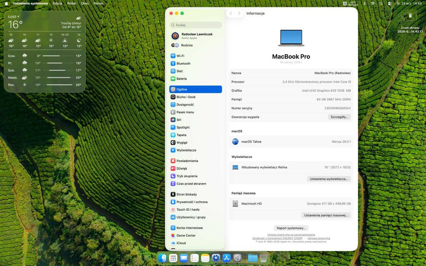Open App Store from the Dock

coord(227,258)
